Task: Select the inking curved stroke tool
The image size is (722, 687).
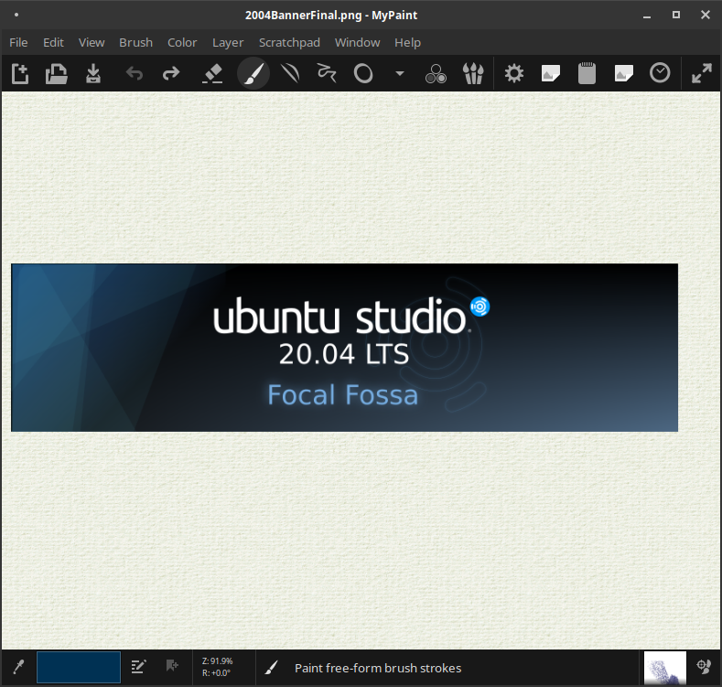Action: pyautogui.click(x=326, y=73)
